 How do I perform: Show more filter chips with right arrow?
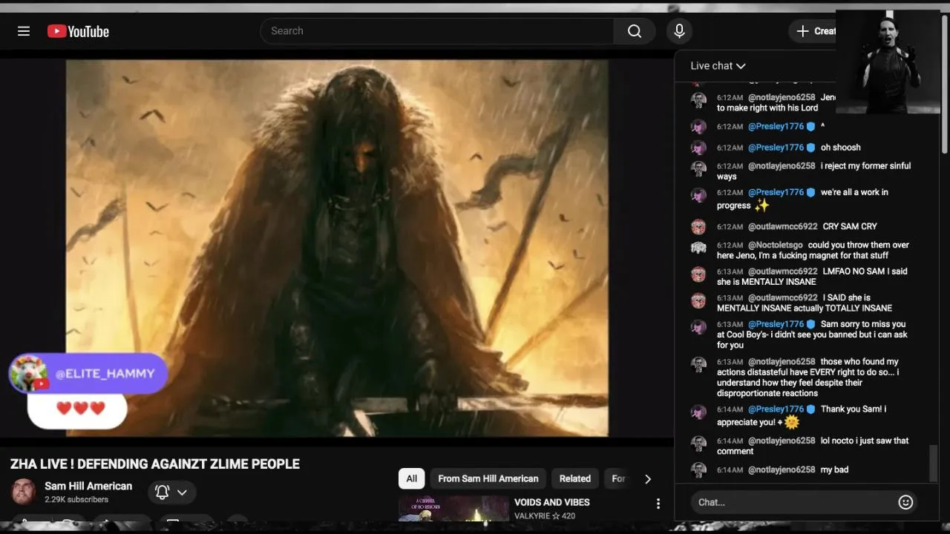tap(648, 479)
